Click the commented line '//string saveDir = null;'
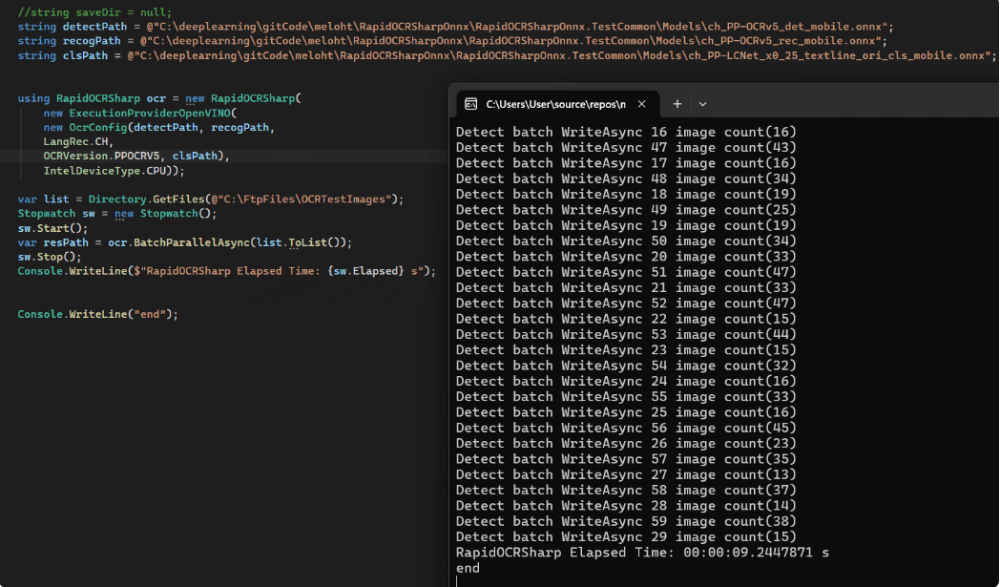 [94, 12]
